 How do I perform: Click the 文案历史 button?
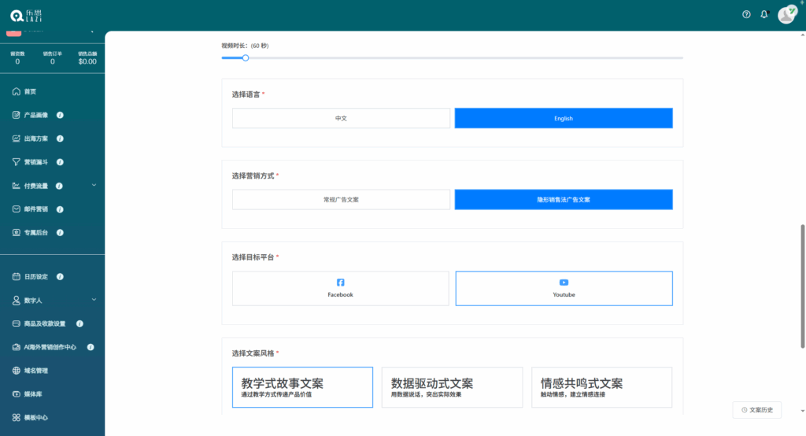[757, 410]
